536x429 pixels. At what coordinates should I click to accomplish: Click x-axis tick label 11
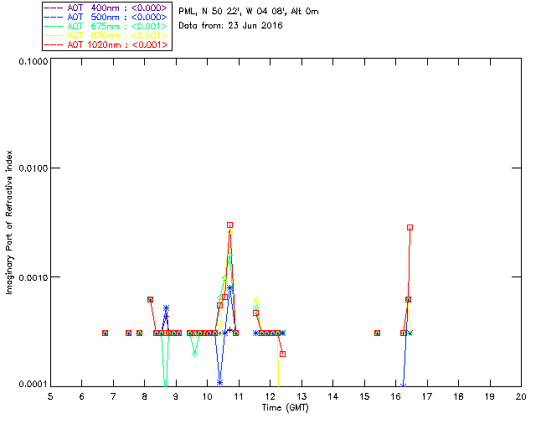point(238,396)
